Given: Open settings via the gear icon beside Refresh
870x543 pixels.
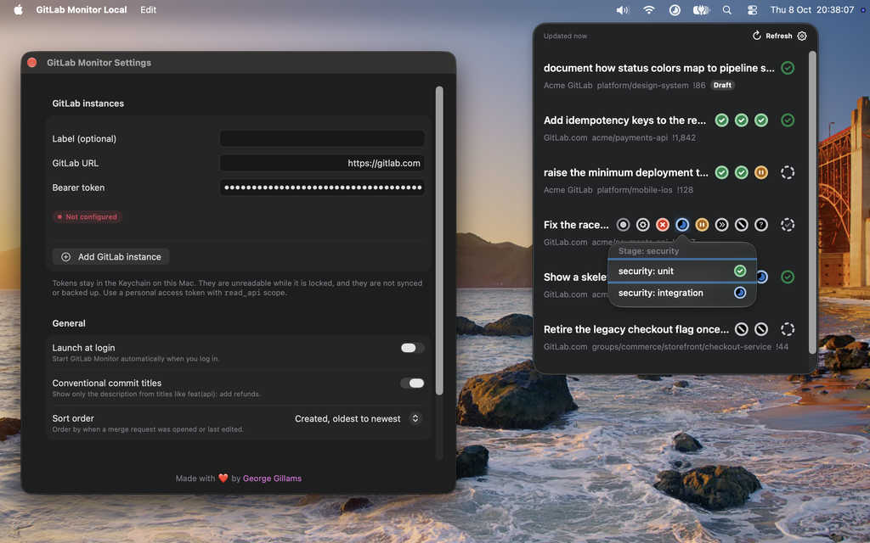Looking at the screenshot, I should pyautogui.click(x=802, y=36).
